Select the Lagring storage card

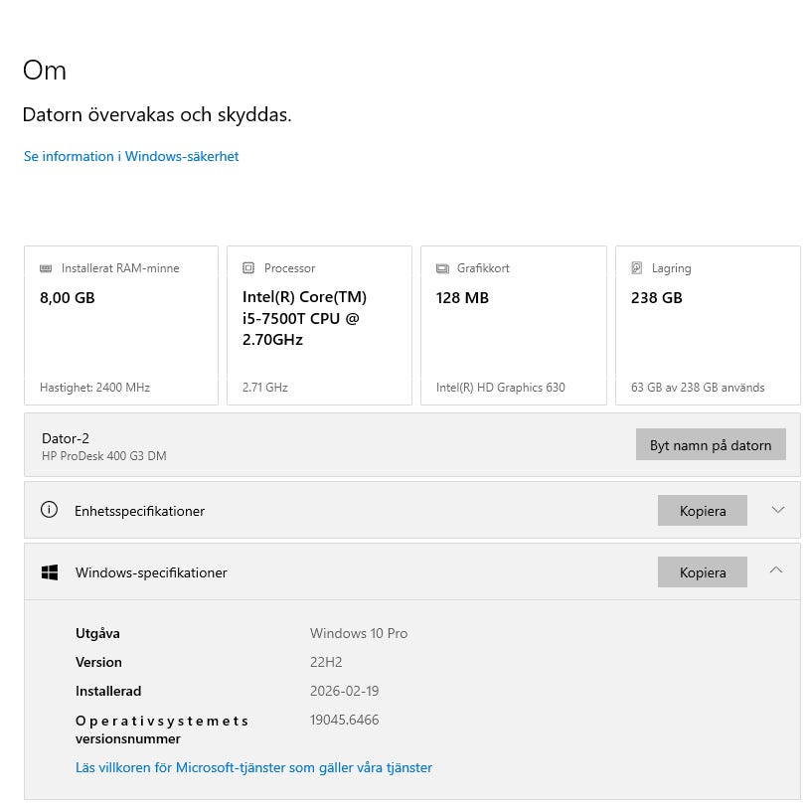point(708,326)
